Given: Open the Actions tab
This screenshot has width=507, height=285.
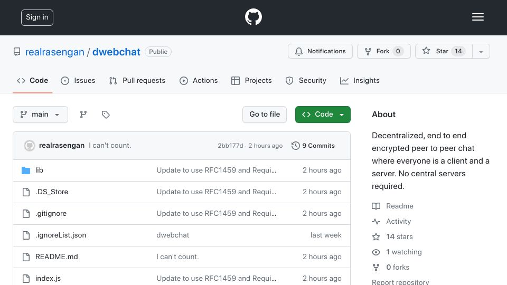Looking at the screenshot, I should coord(199,80).
